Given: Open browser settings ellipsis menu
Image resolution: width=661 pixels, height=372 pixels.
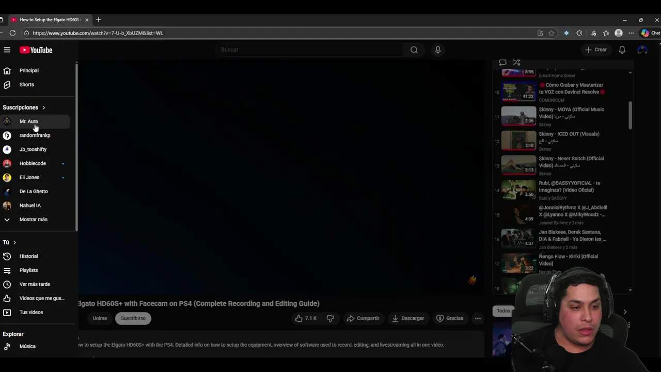Looking at the screenshot, I should coord(631,33).
